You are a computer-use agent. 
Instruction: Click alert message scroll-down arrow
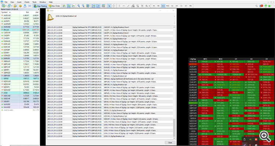pyautogui.click(x=174, y=23)
